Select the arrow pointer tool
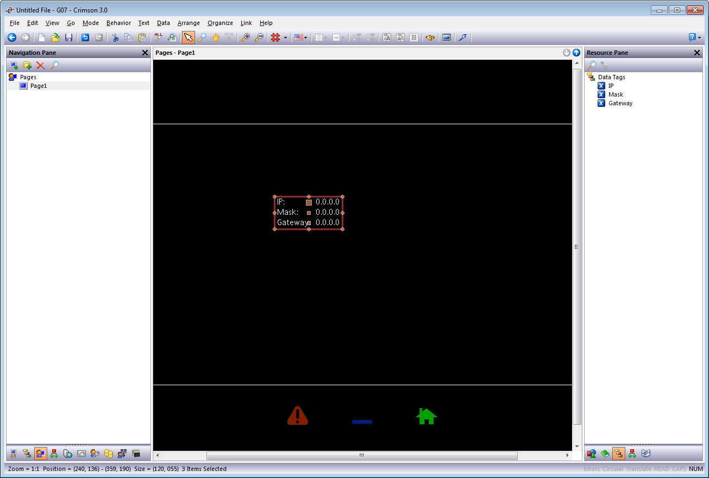The image size is (709, 478). point(189,37)
